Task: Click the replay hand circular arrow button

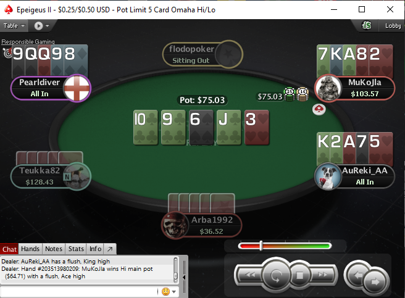Action: pos(276,275)
